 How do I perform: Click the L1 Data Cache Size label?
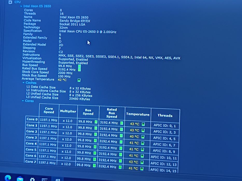pos(41,87)
